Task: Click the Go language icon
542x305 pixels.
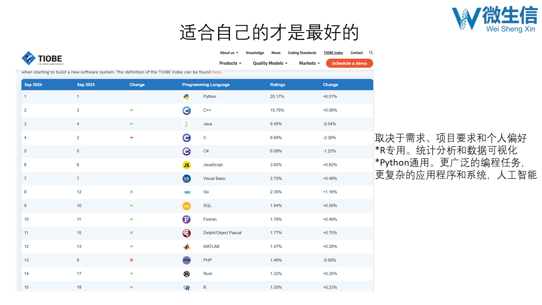Action: tap(186, 192)
